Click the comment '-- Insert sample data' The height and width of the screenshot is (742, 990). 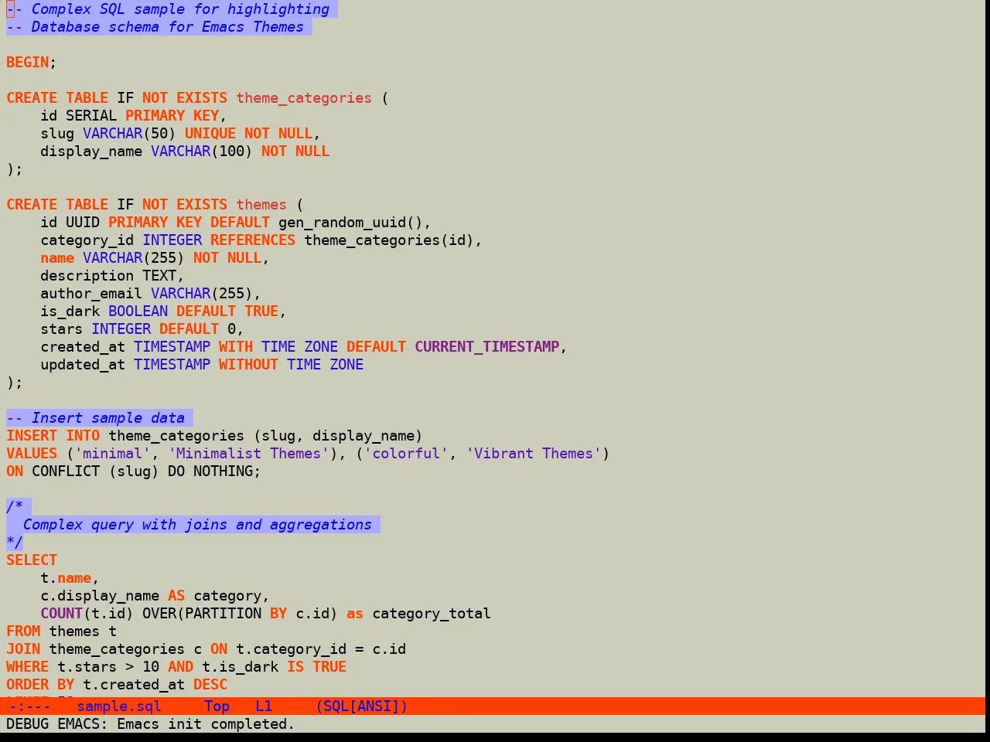96,418
